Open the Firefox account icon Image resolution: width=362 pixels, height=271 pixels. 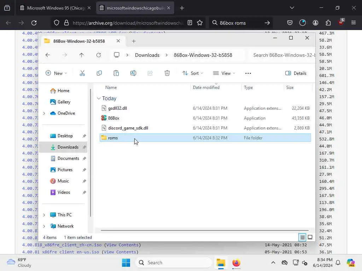tap(315, 23)
